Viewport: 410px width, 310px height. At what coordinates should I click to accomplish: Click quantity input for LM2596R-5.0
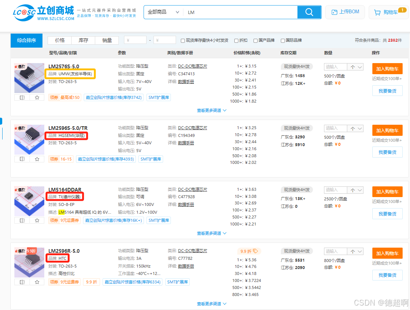[x=335, y=251]
